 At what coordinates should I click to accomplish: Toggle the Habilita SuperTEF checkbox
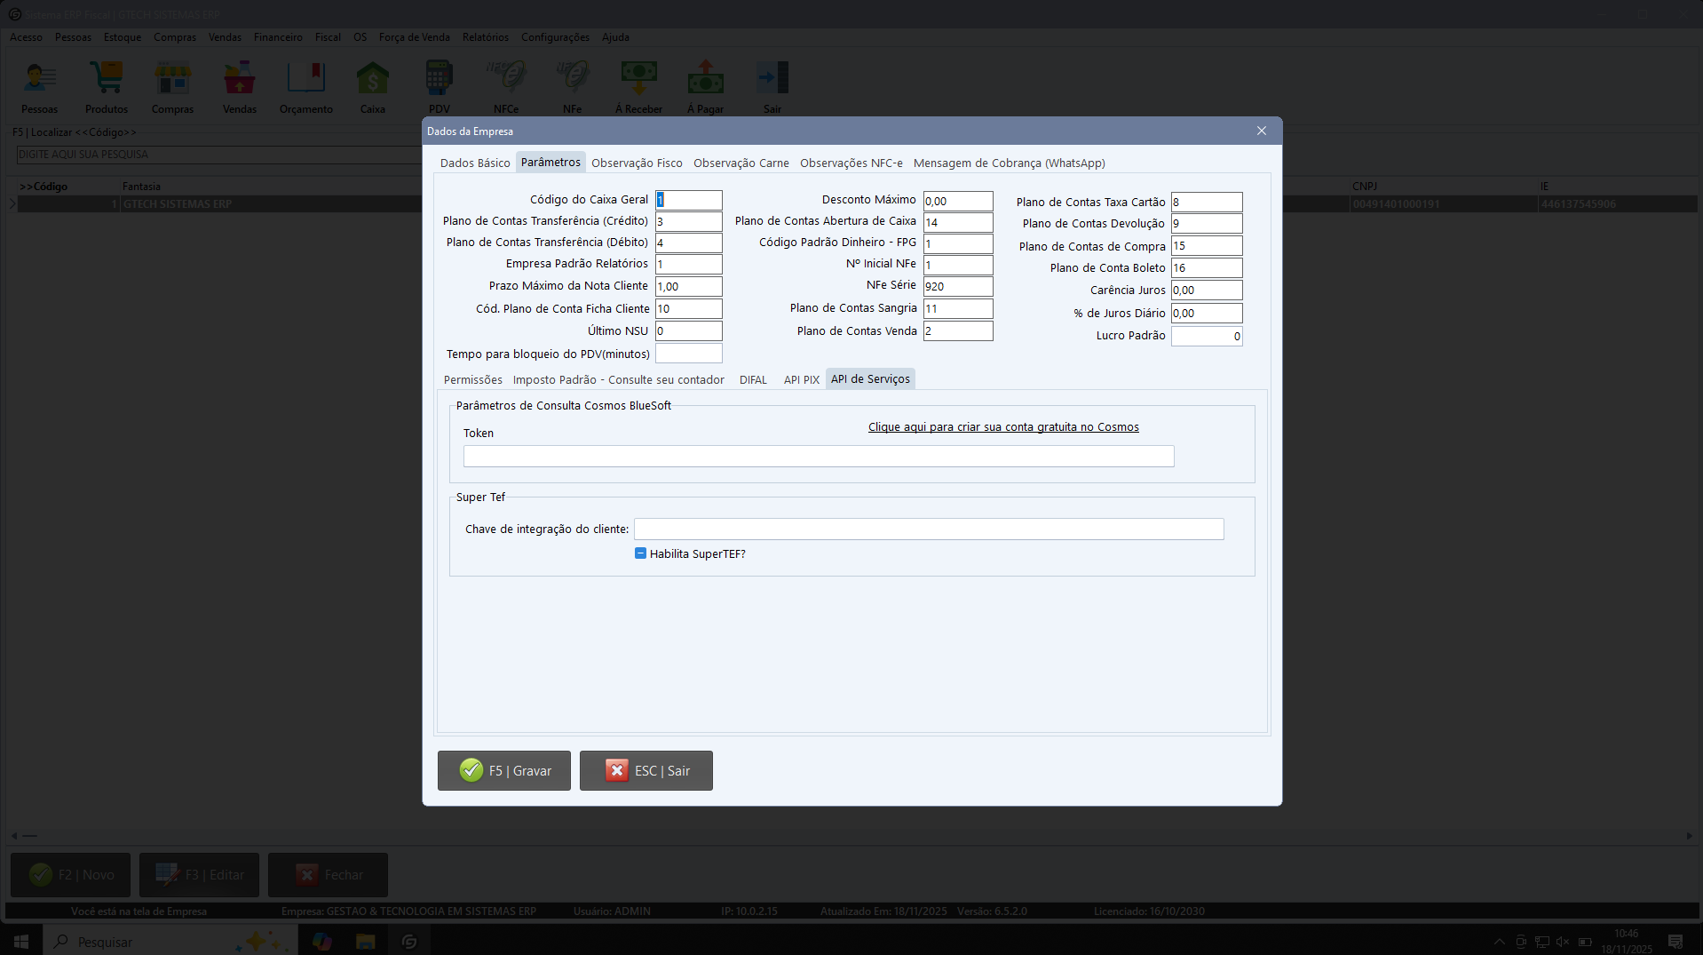[640, 553]
